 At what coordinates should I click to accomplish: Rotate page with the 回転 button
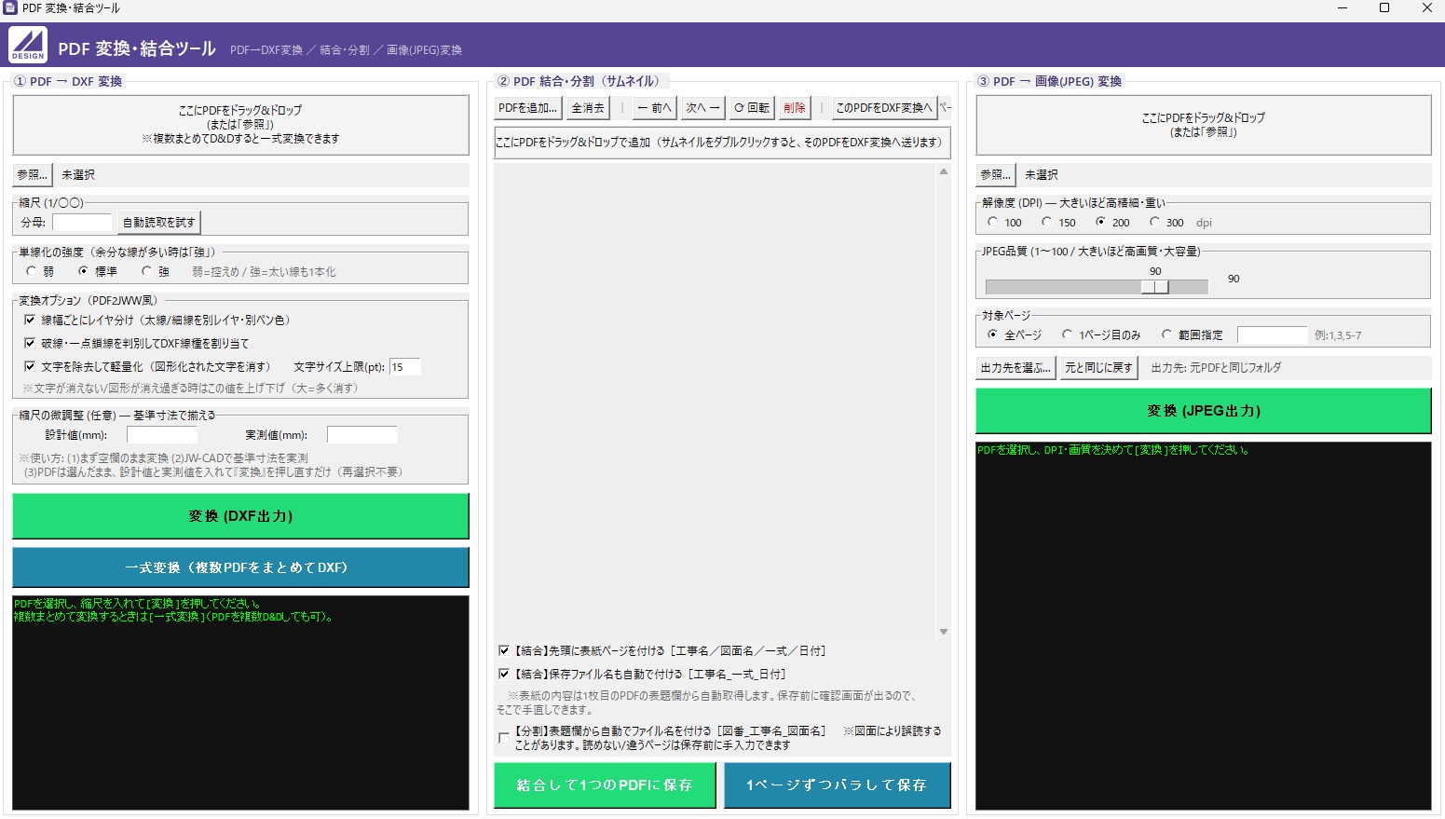[x=751, y=108]
